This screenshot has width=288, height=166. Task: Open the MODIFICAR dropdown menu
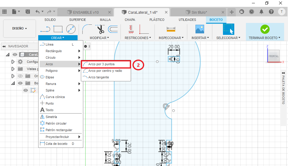click(99, 38)
